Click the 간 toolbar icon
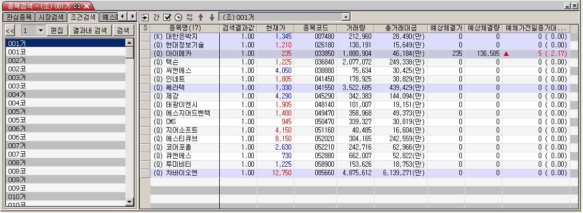This screenshot has width=583, height=213. pos(156,18)
